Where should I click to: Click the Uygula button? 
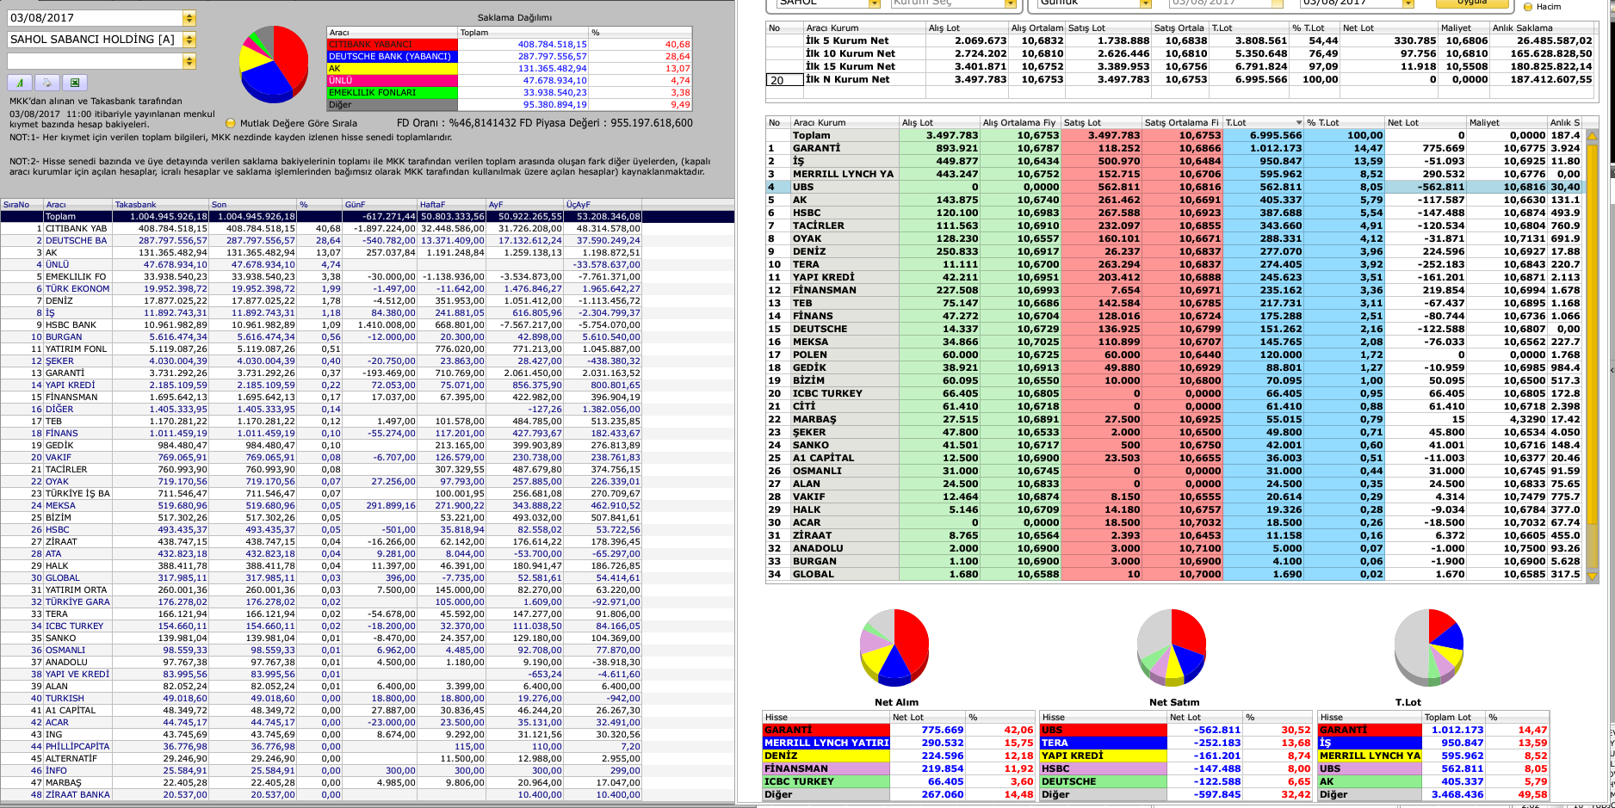point(1472,3)
